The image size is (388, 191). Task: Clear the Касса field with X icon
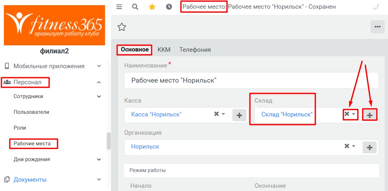[217, 114]
